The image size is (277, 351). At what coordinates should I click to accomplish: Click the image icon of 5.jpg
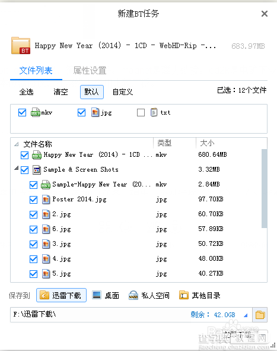point(46,274)
